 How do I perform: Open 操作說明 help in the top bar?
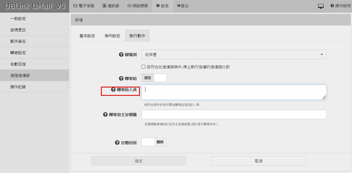tap(341, 6)
